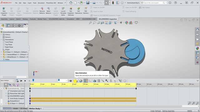Switch to the 3D Views tab
The height and width of the screenshot is (112, 200).
coord(24,109)
